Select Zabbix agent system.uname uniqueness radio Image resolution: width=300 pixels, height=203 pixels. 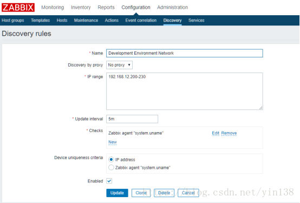111,168
